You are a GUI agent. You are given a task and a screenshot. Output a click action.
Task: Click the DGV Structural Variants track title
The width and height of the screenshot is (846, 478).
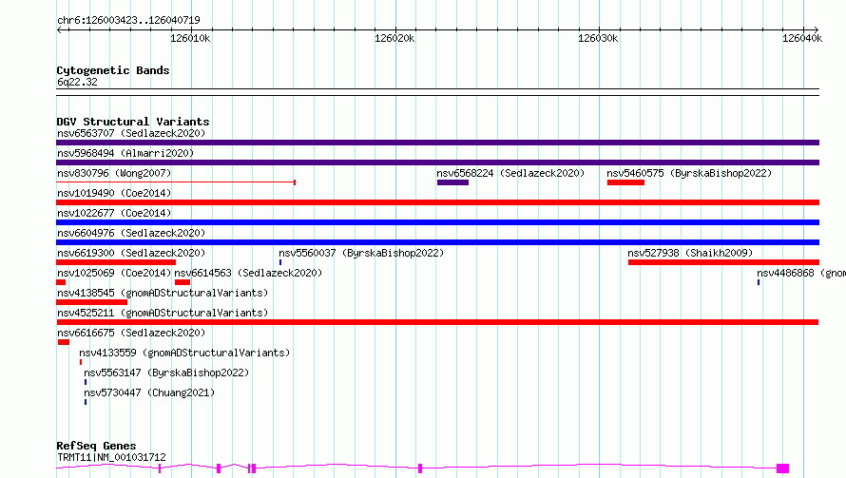point(133,122)
